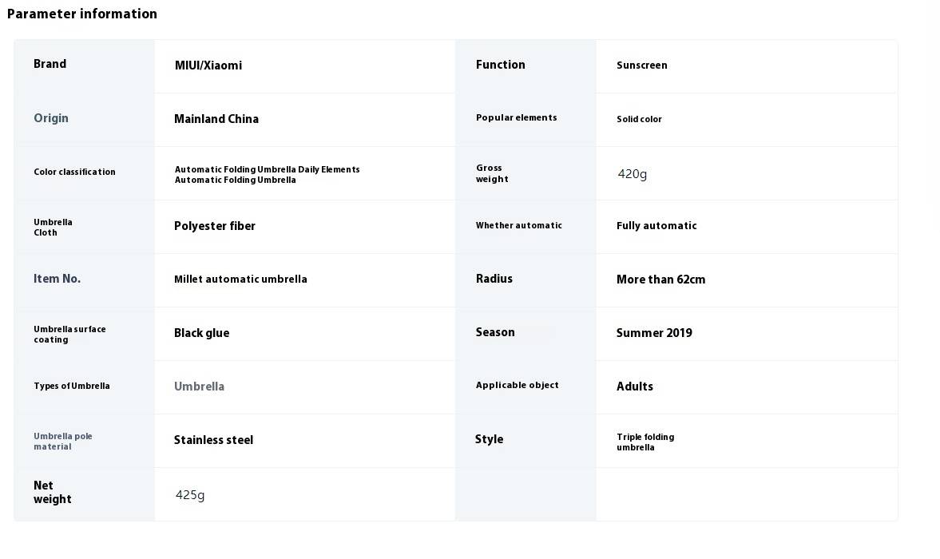Click Millet automatic umbrella item number
This screenshot has width=940, height=559.
click(x=240, y=279)
